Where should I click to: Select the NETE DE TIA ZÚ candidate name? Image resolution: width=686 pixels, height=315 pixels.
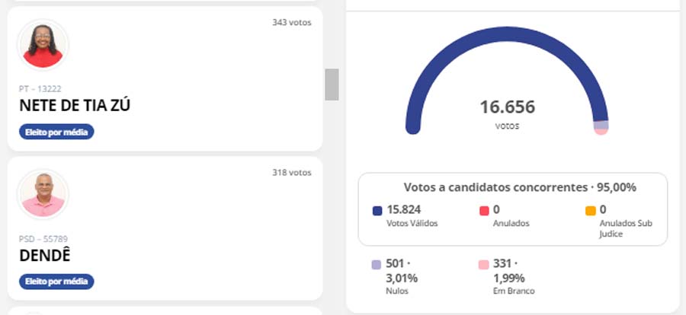coord(75,106)
